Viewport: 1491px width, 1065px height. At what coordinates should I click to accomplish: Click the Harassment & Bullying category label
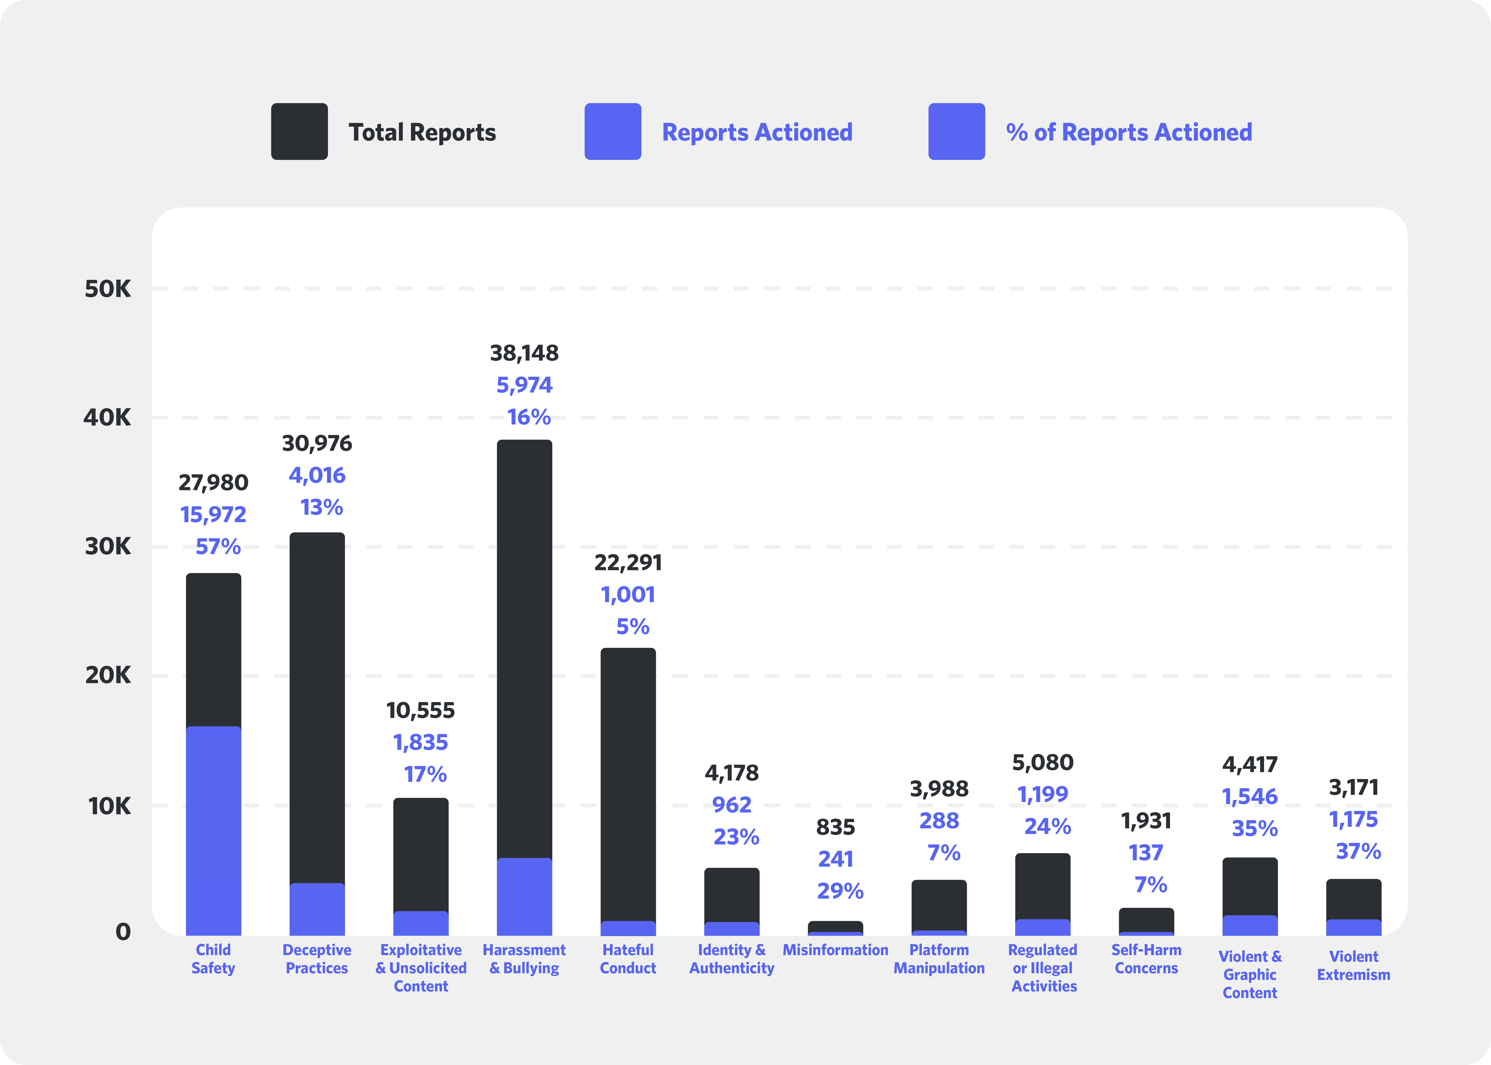(x=524, y=959)
